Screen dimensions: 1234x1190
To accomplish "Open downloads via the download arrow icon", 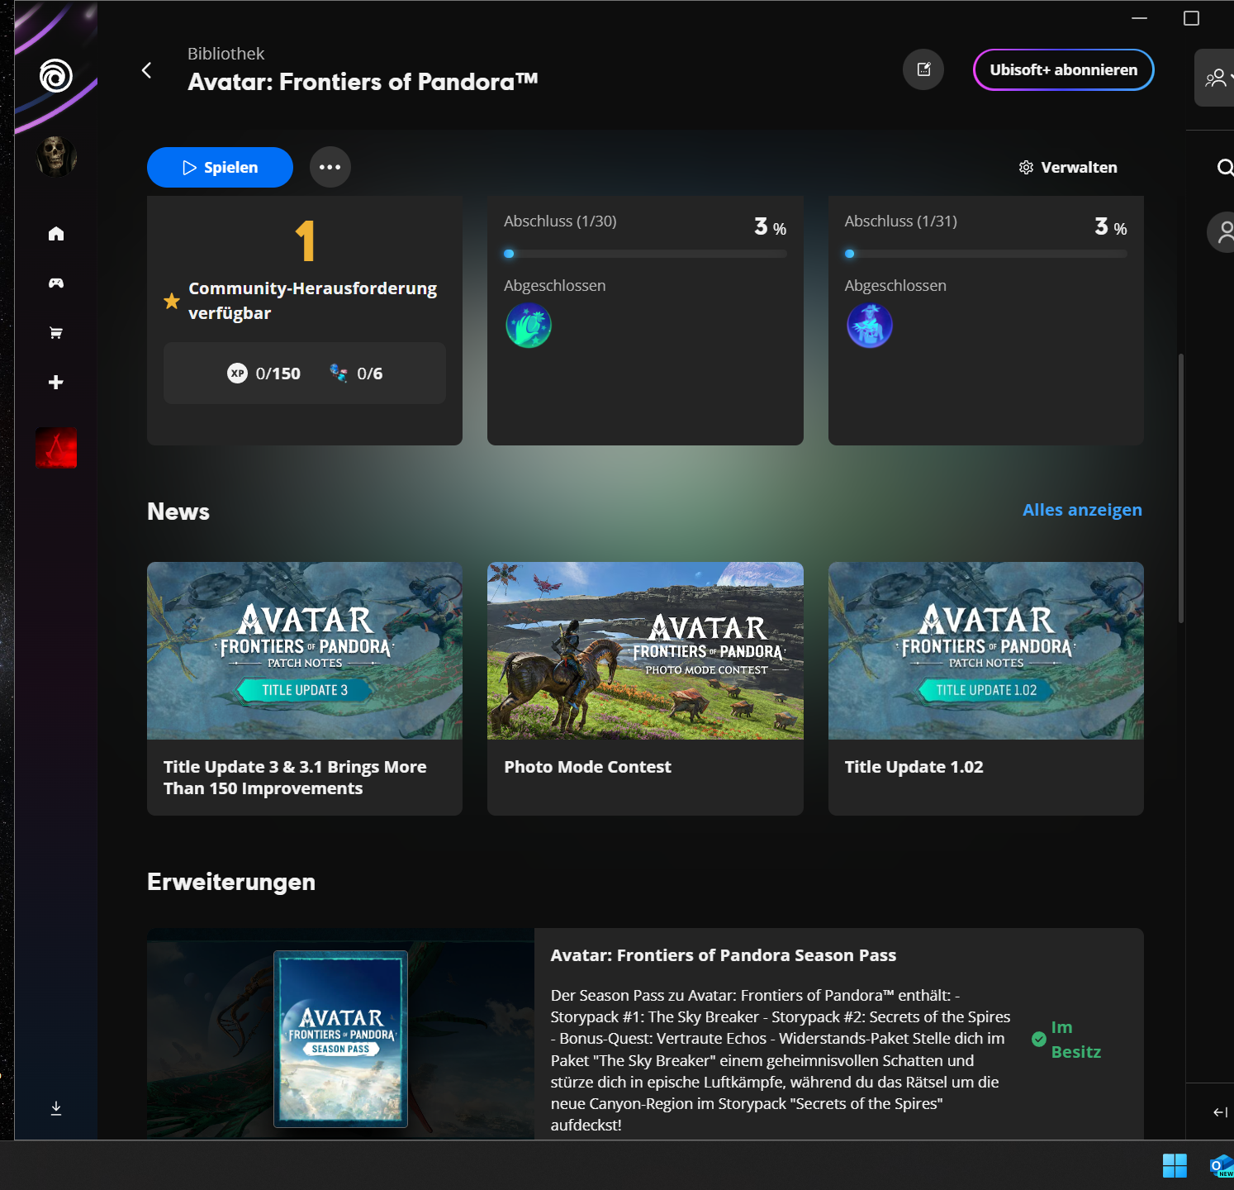I will [55, 1107].
